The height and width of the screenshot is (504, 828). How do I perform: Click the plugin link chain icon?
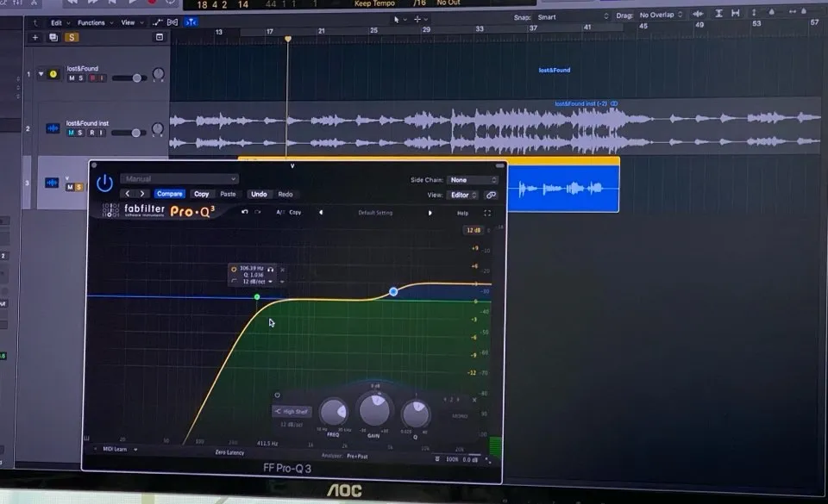coord(491,195)
